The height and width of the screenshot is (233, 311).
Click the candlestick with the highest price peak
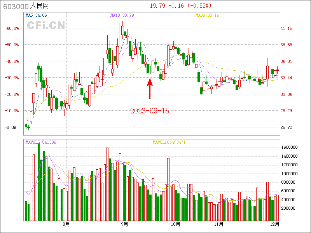click(125, 34)
